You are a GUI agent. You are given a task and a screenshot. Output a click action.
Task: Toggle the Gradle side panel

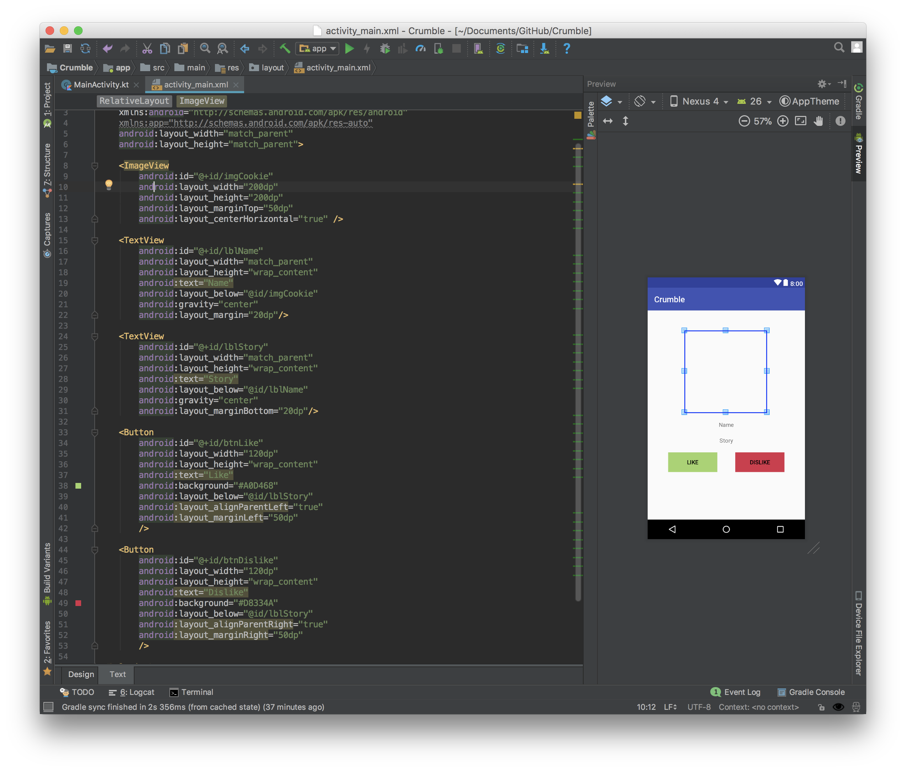tap(858, 101)
